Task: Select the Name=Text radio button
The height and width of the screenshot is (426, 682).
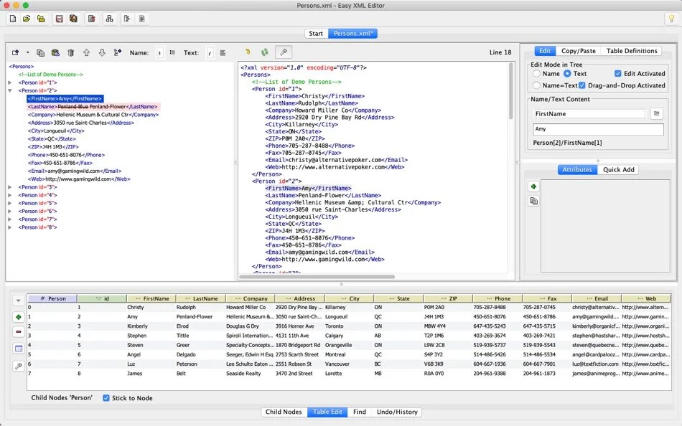Action: pyautogui.click(x=536, y=85)
